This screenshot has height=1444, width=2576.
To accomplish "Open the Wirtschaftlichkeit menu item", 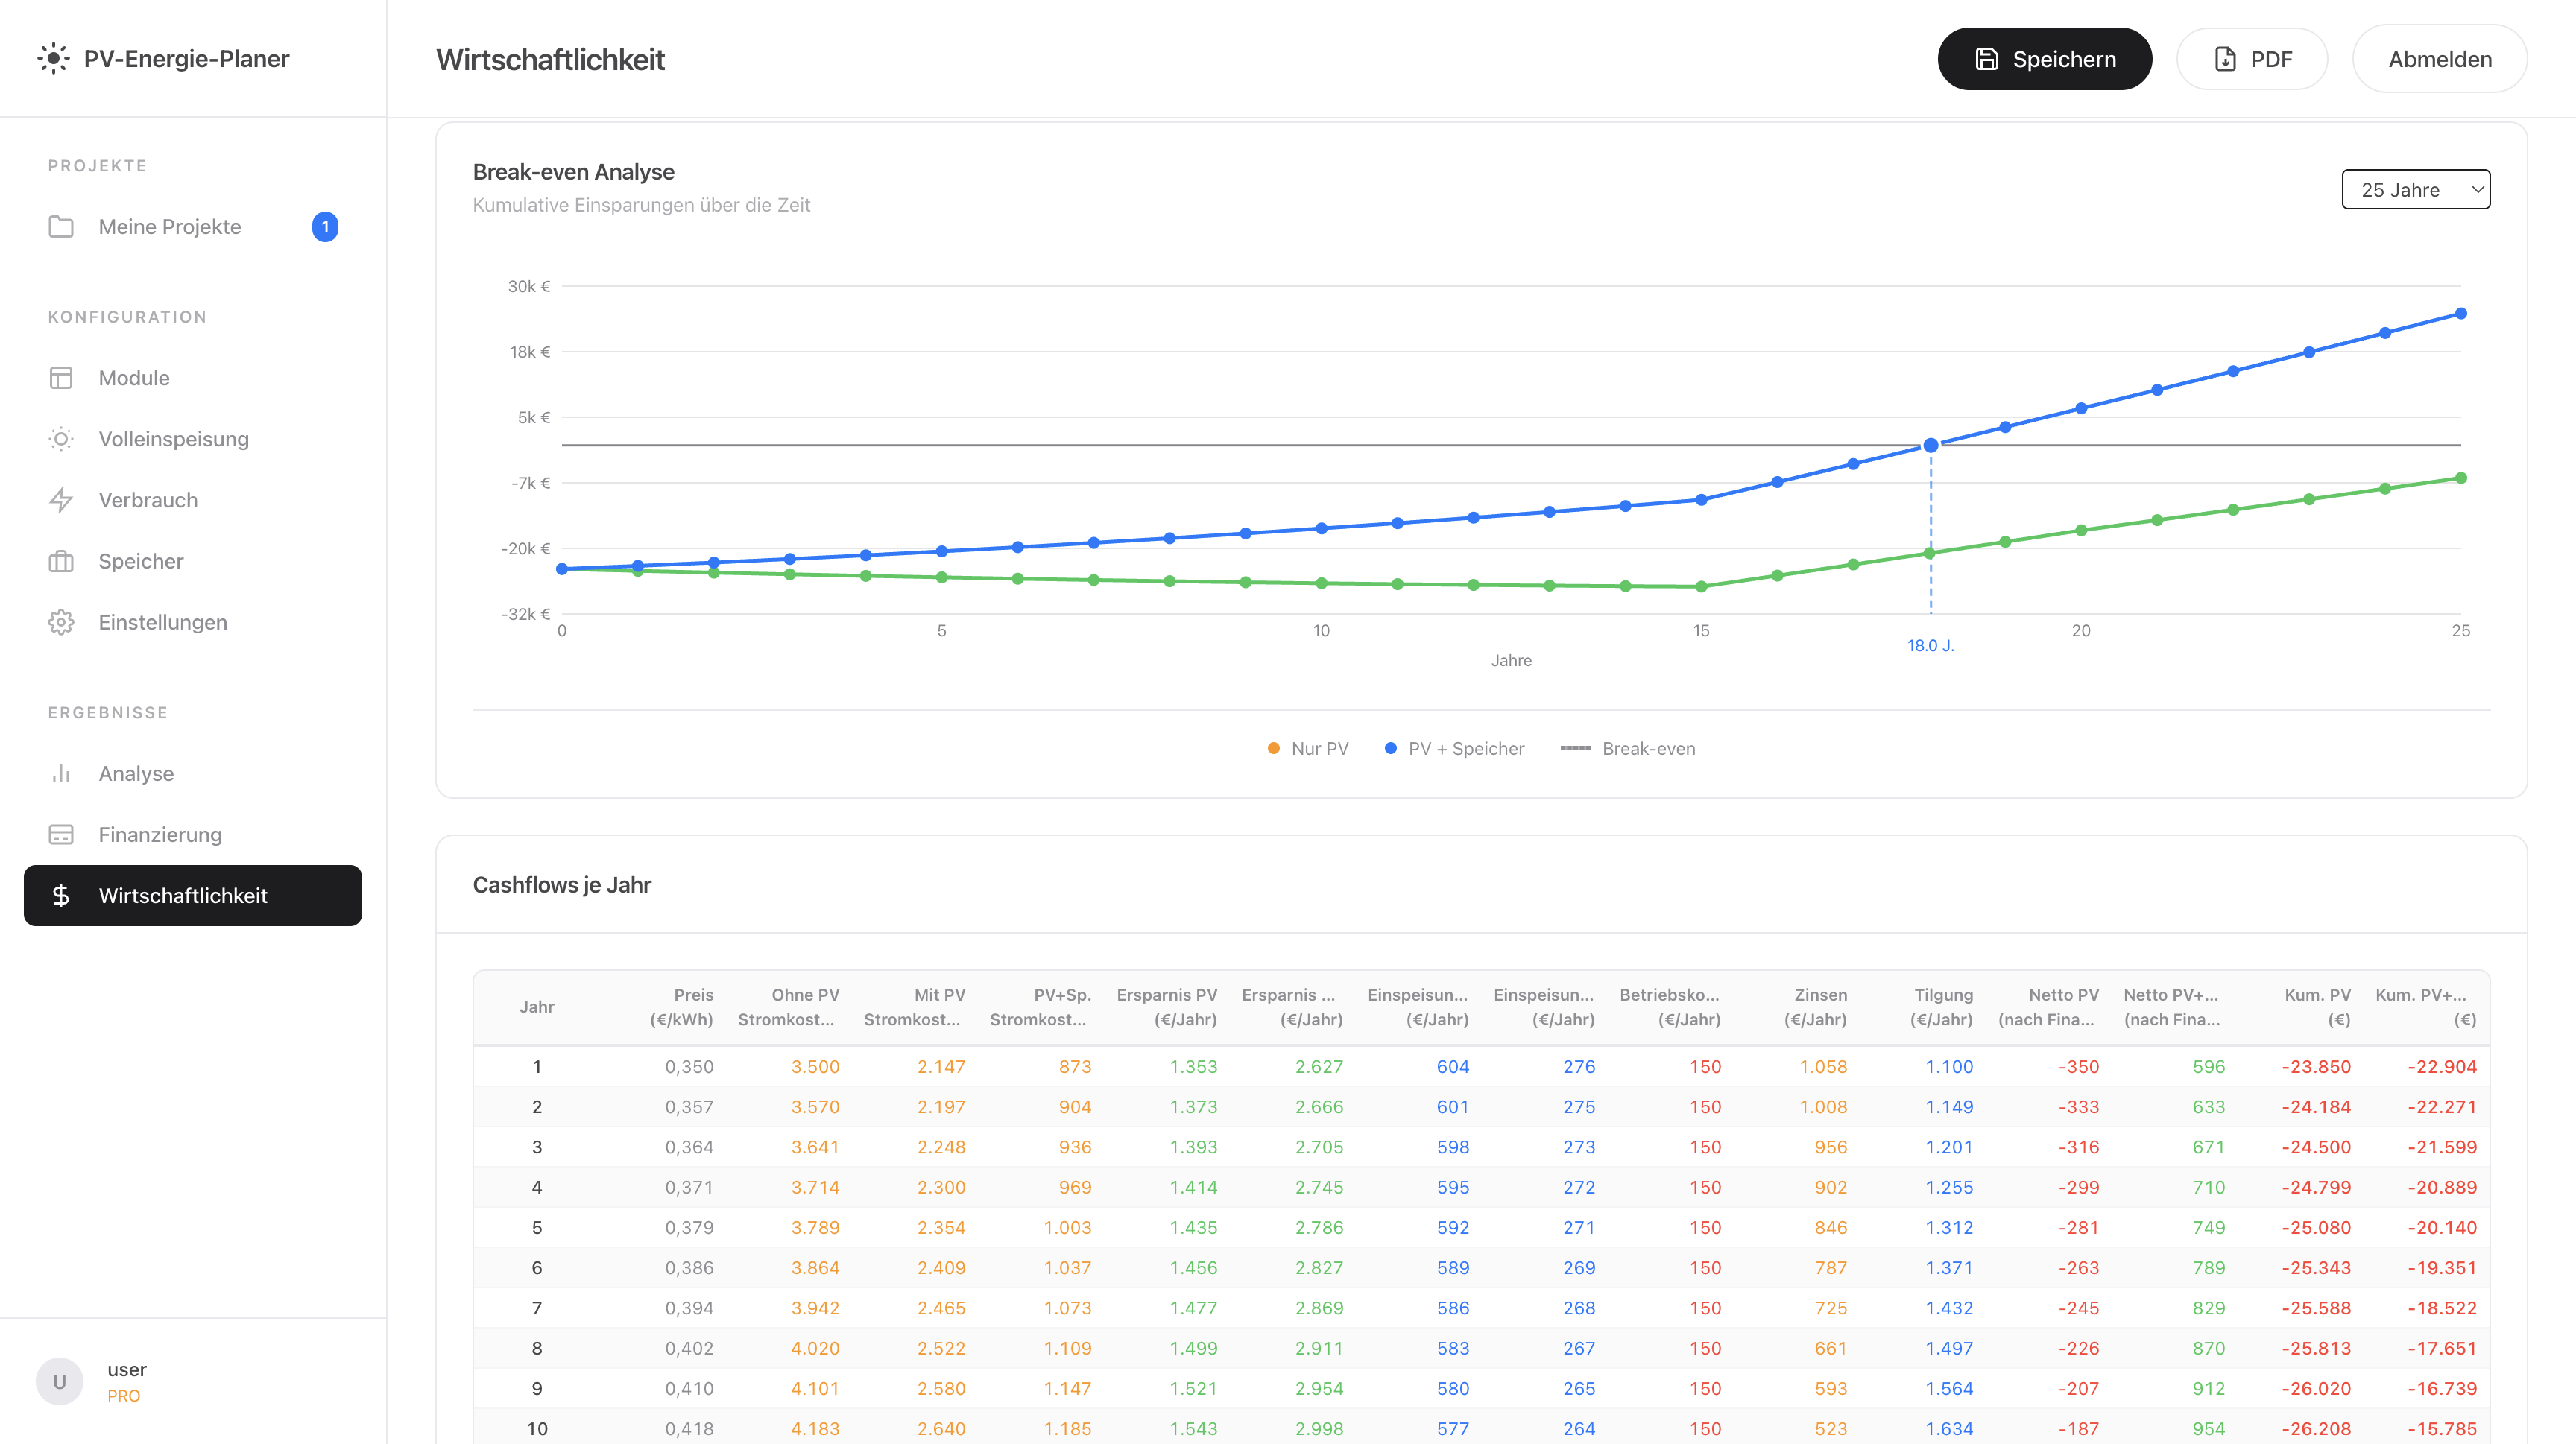I will [x=193, y=896].
